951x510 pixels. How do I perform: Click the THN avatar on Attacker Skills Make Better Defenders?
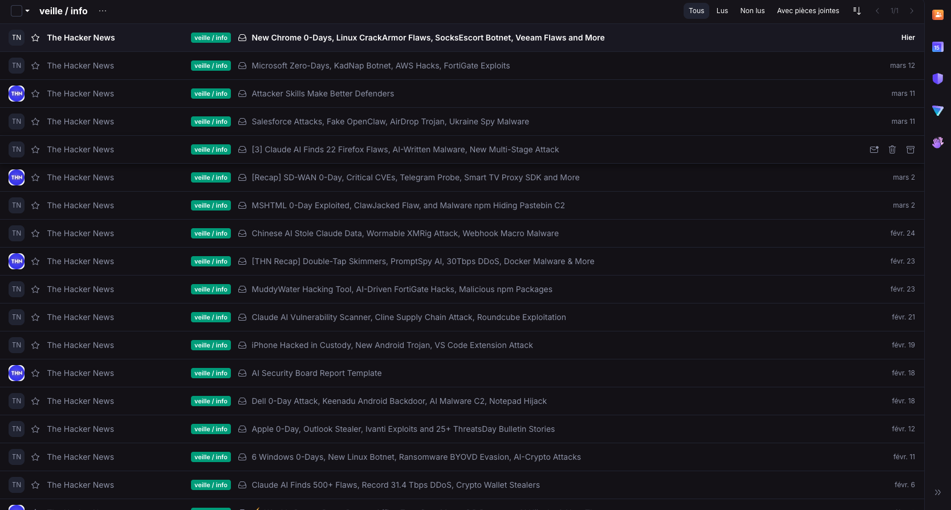point(17,94)
